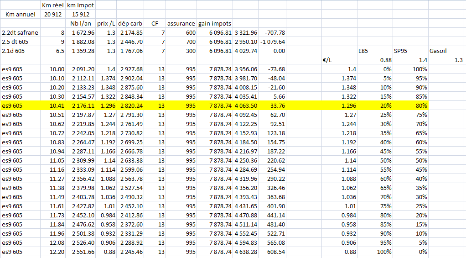Select consumption cell 11.05
Viewport: 466px width, 258px height.
click(53, 161)
